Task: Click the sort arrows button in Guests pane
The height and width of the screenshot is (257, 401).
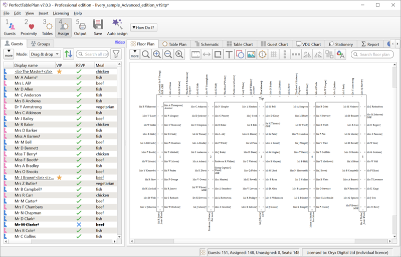Action: pos(69,54)
